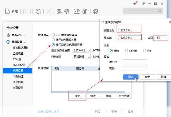Click the pause download icon
The height and width of the screenshot is (117, 171).
[32, 11]
